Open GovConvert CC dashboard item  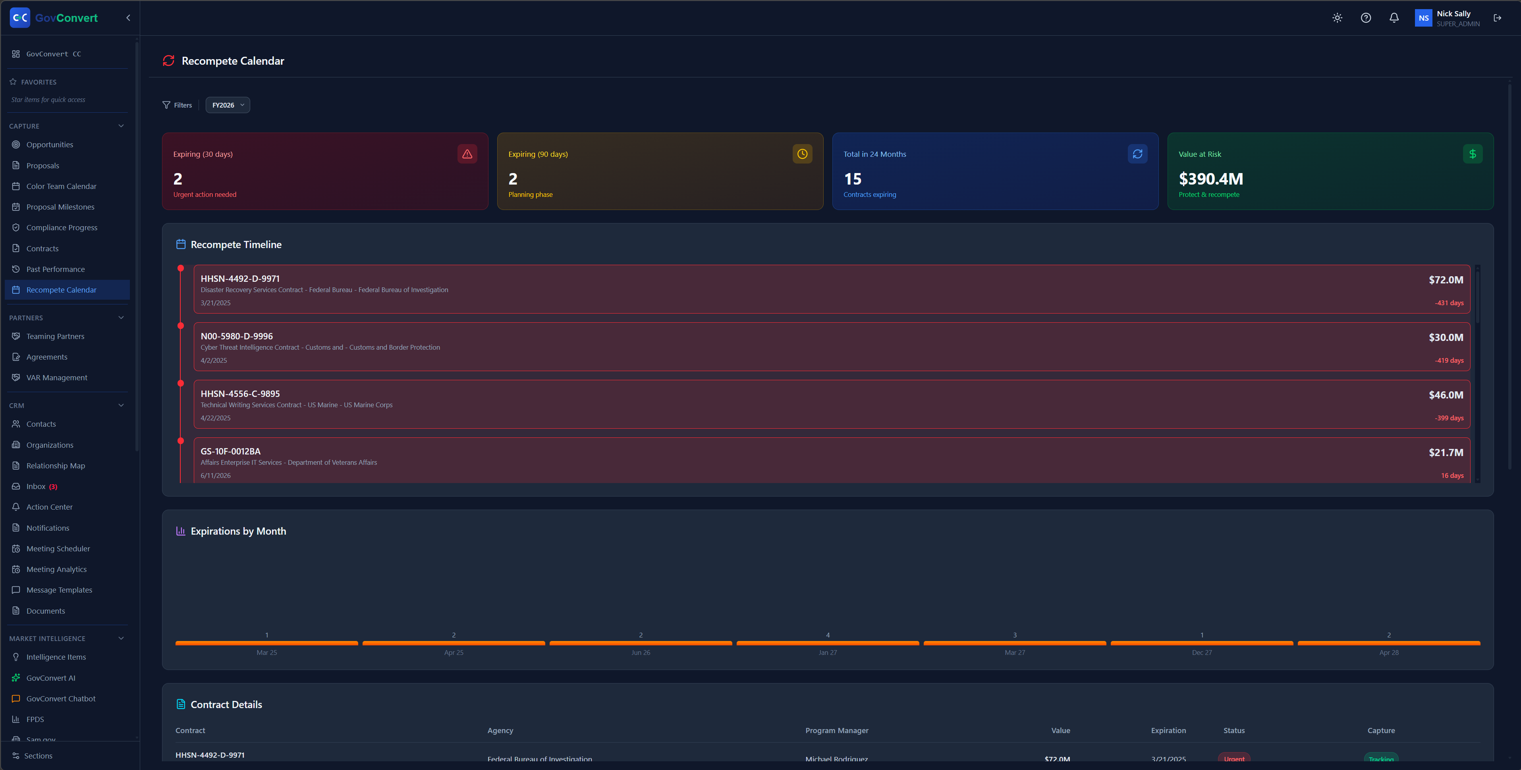click(x=67, y=54)
